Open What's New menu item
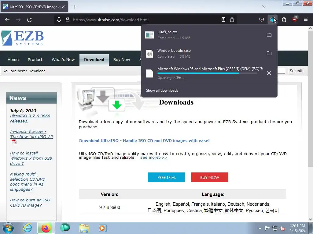Screen dimensions: 313x234 tap(63, 59)
